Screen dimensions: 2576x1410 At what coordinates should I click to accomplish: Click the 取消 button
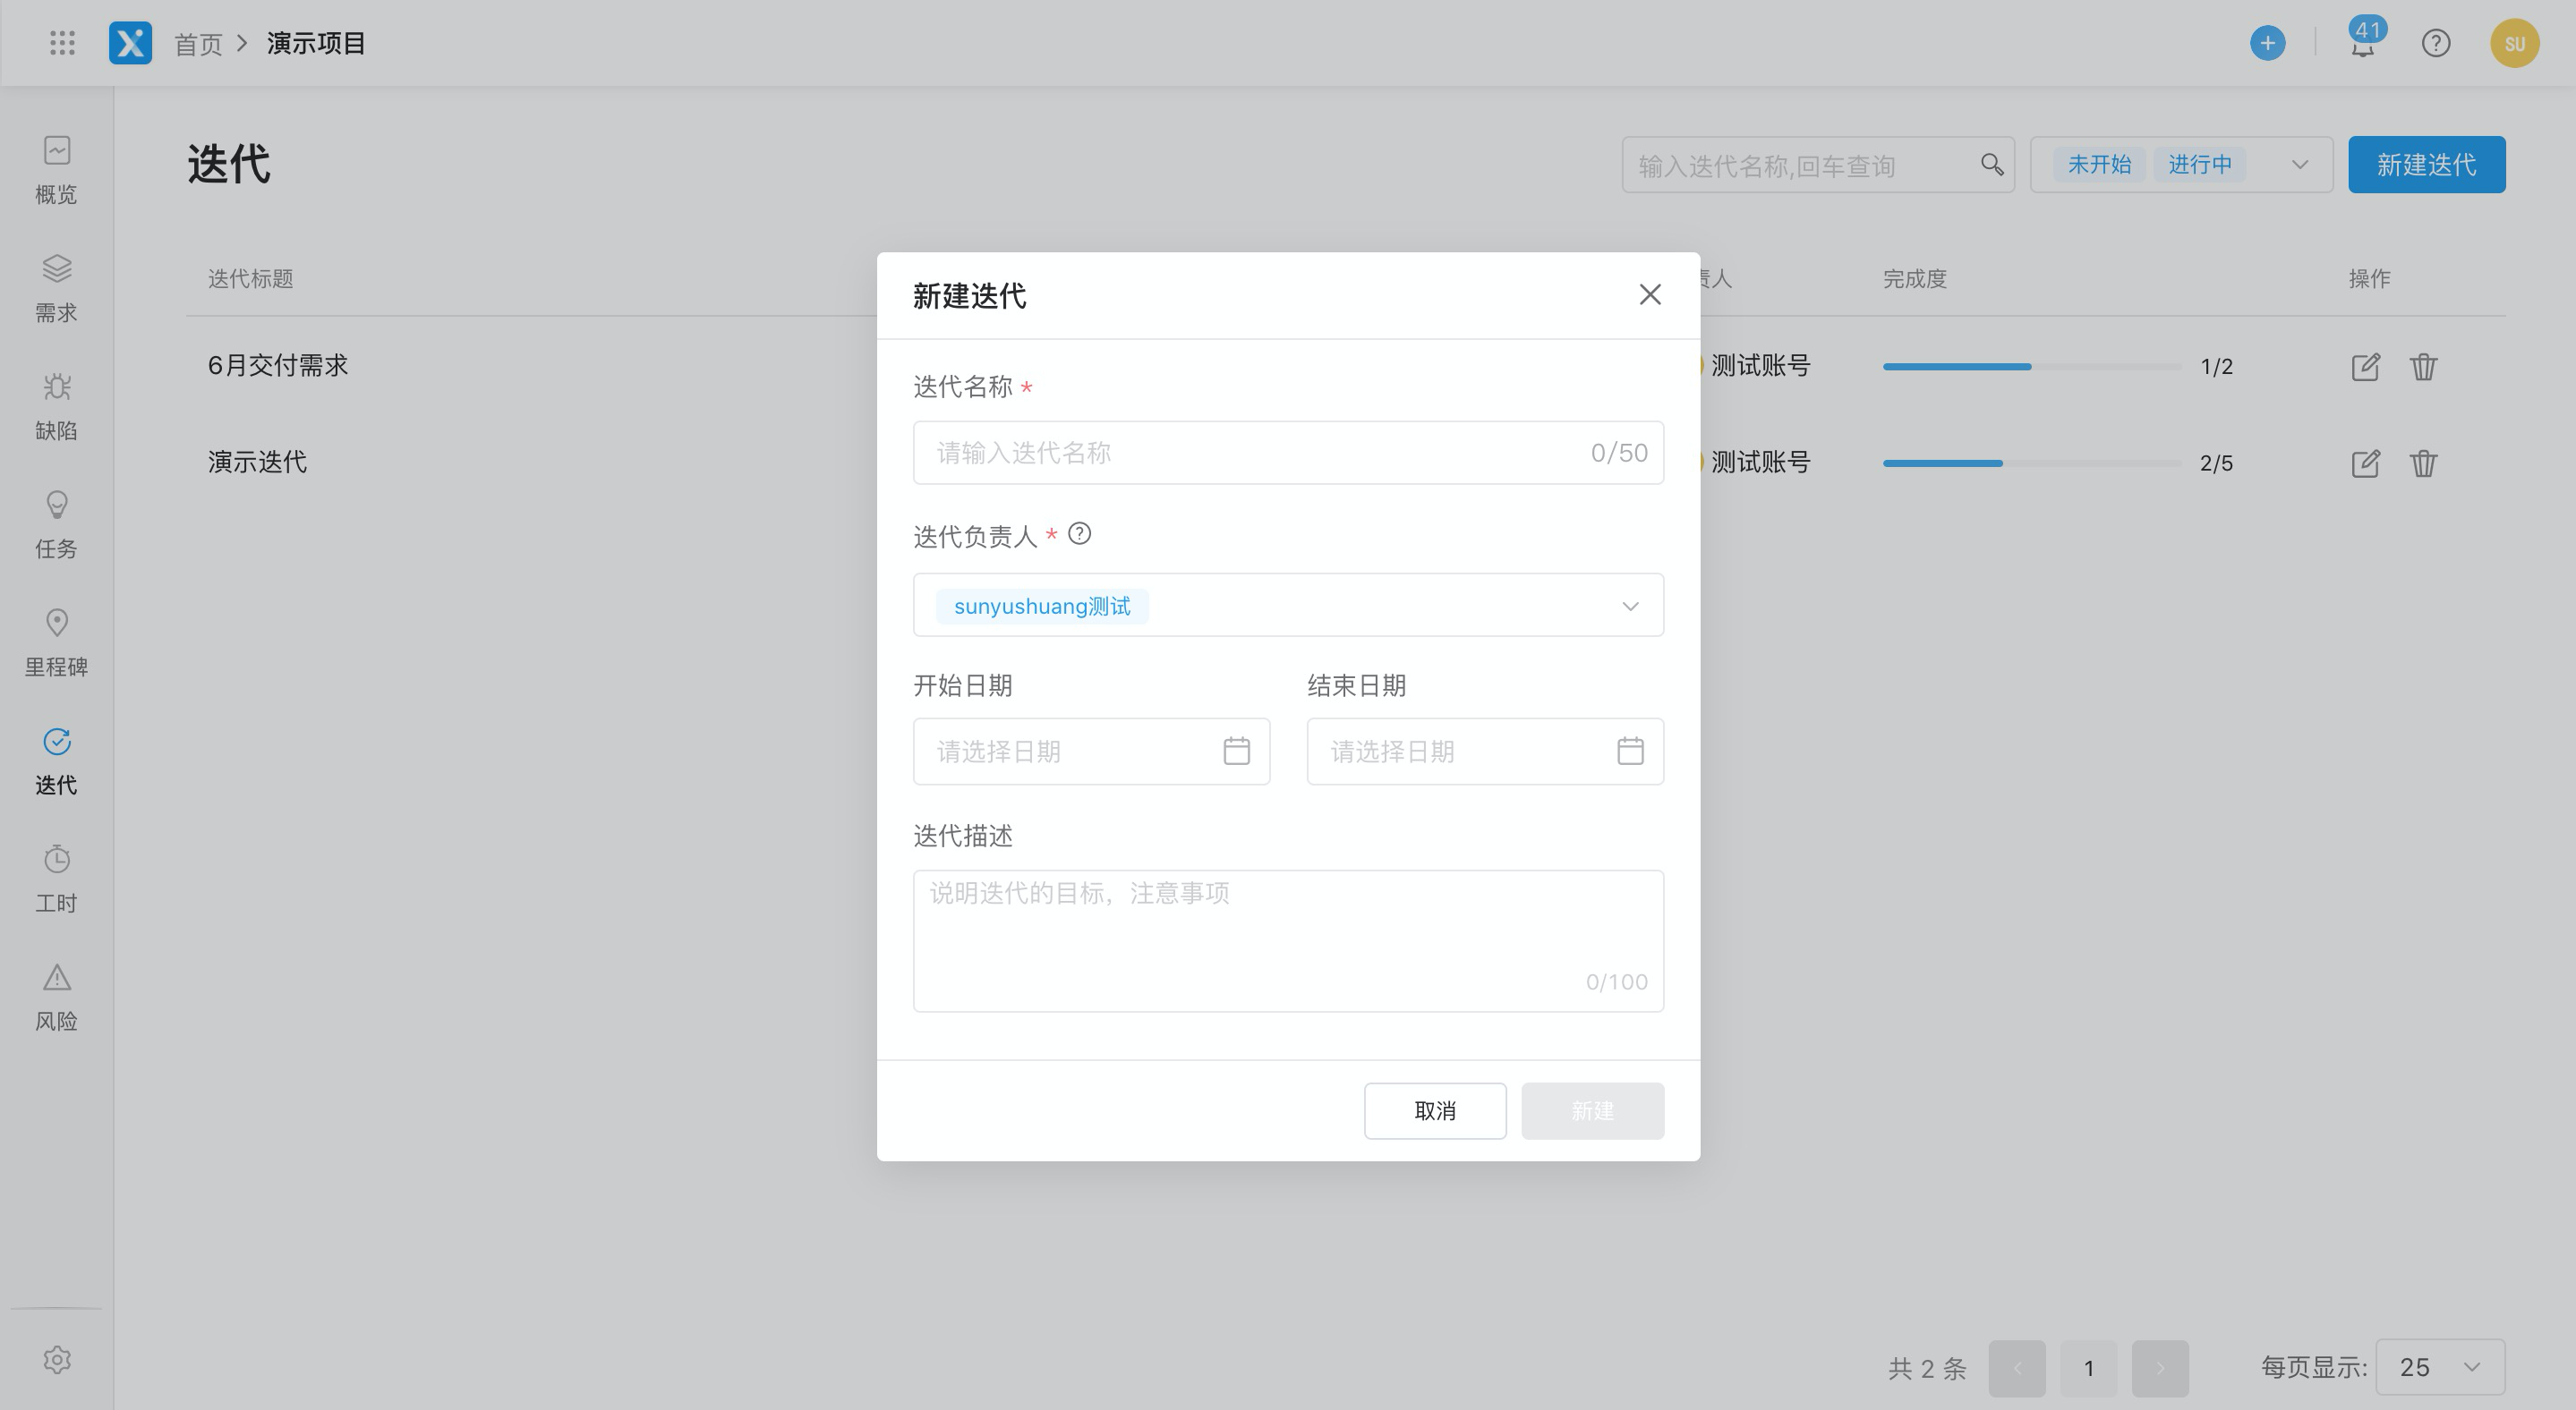click(x=1434, y=1110)
